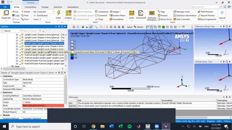Click the Duplicate icon
This screenshot has width=232, height=130.
6,13
